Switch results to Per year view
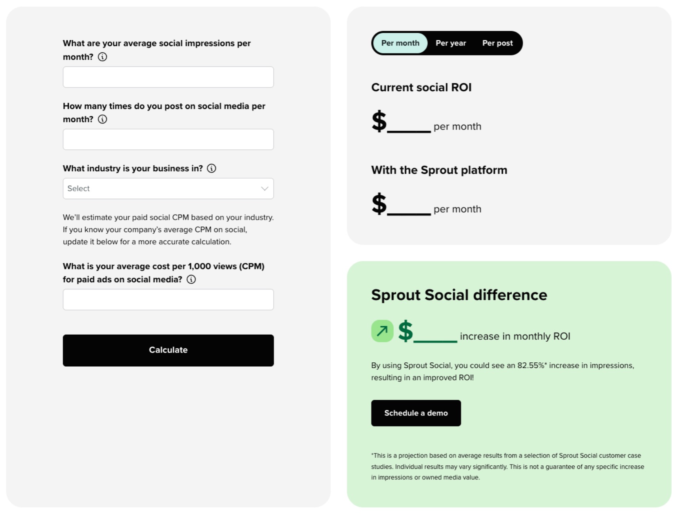The height and width of the screenshot is (514, 680). (450, 43)
